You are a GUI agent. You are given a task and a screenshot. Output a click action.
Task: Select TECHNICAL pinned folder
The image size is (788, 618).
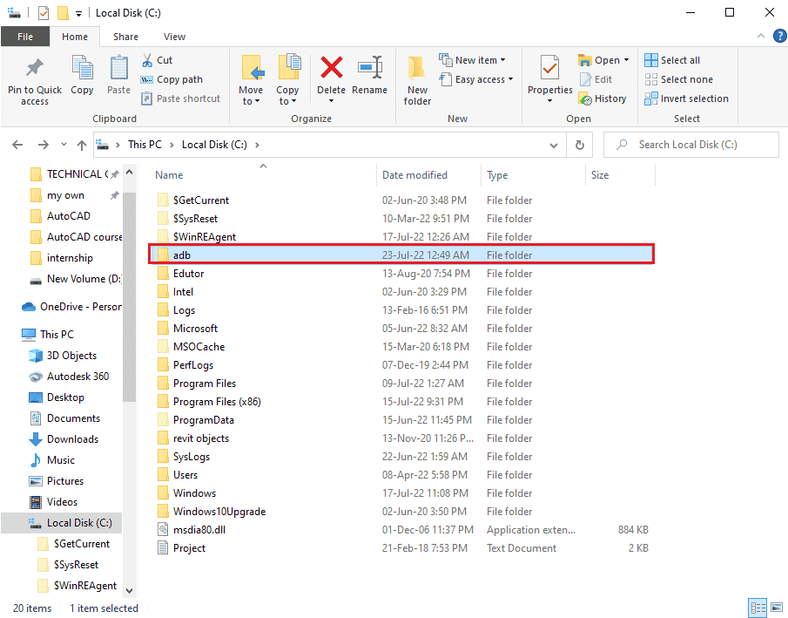[75, 174]
